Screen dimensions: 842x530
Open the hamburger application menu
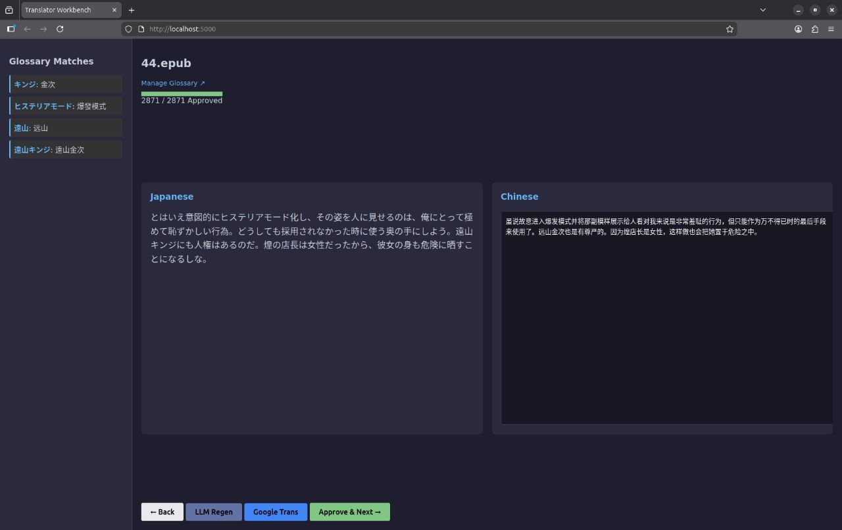pos(831,29)
